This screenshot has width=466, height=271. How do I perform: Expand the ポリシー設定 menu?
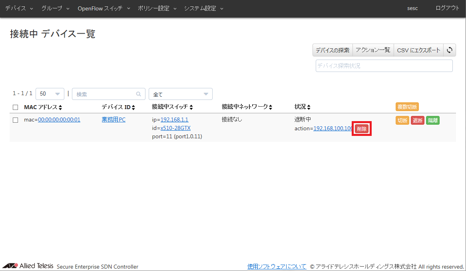157,8
